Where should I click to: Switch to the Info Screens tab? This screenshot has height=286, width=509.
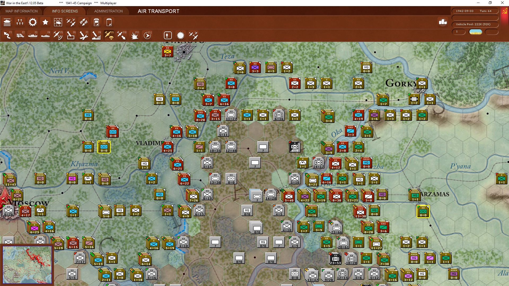[65, 11]
